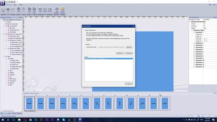The height and width of the screenshot is (122, 217).
Task: Click the Cut icon in the ribbon
Action: [x=8, y=10]
